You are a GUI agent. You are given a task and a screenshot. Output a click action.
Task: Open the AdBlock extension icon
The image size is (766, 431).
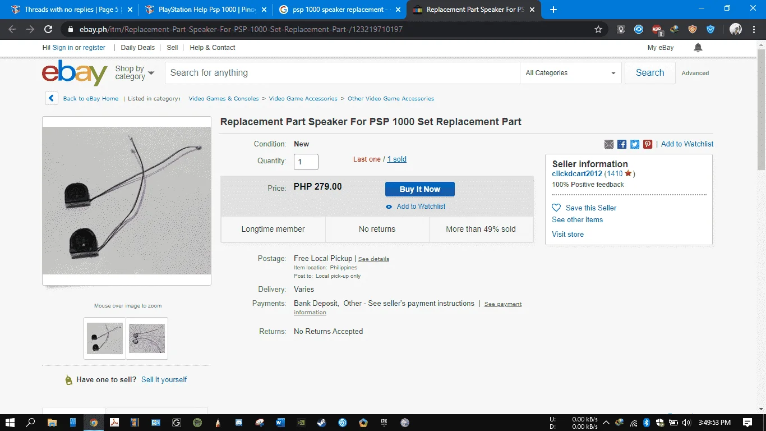coord(657,29)
